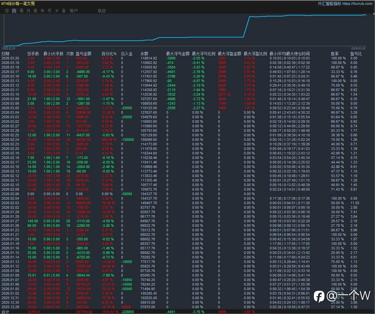
Task: Click the 盈亏金额 column header
Action: coord(83,54)
